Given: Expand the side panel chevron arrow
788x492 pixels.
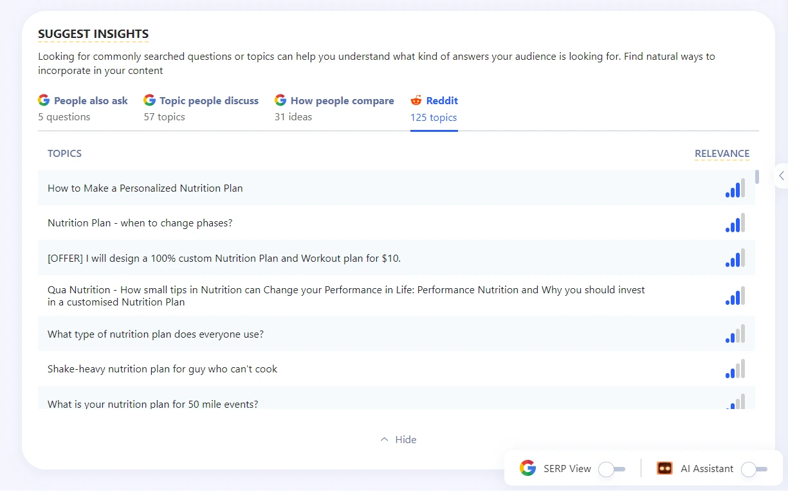Looking at the screenshot, I should [x=781, y=176].
